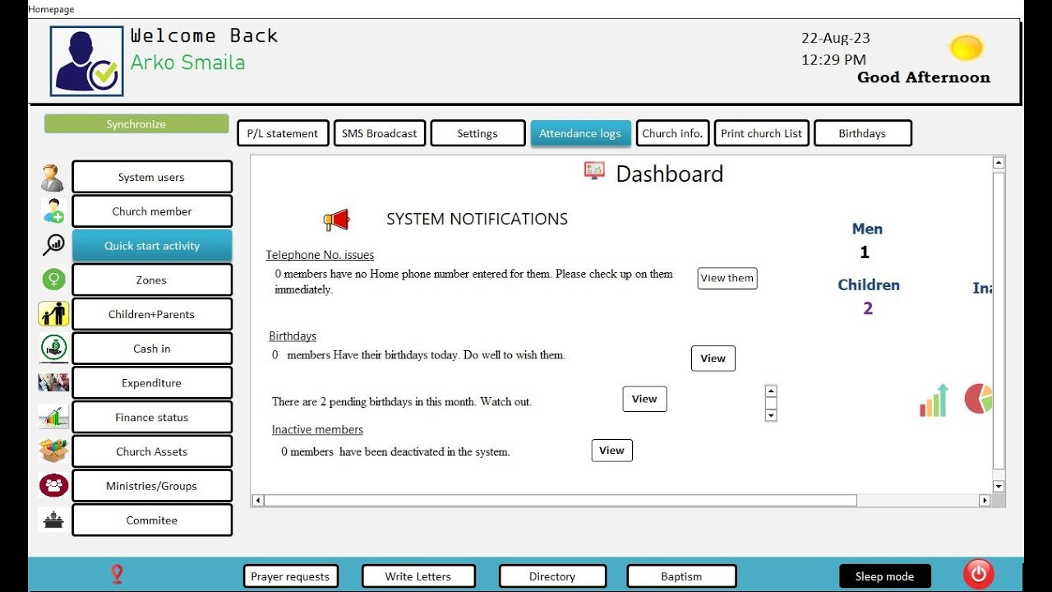Open System users
The width and height of the screenshot is (1052, 592).
(152, 177)
